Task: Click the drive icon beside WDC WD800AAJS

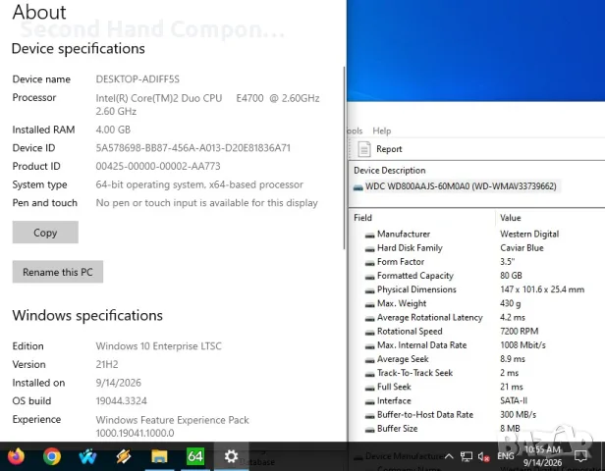Action: click(358, 187)
